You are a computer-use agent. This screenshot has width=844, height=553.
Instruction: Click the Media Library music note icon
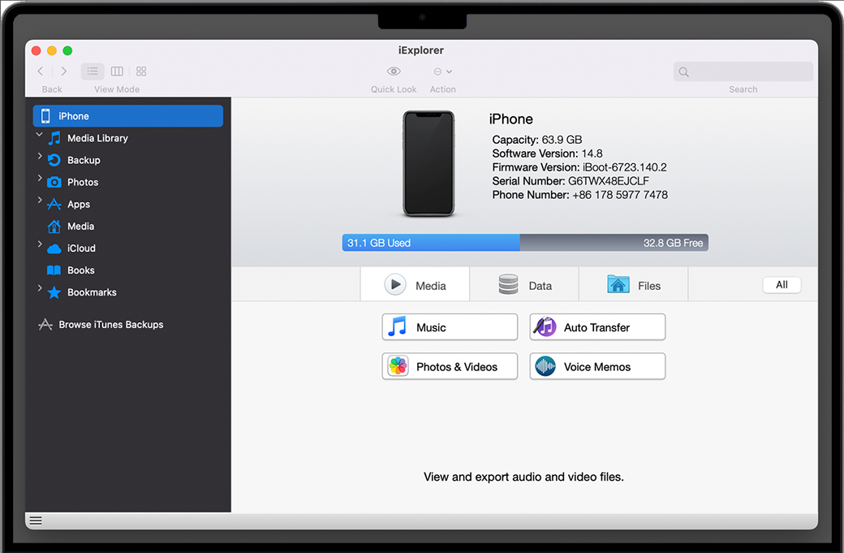pos(54,138)
